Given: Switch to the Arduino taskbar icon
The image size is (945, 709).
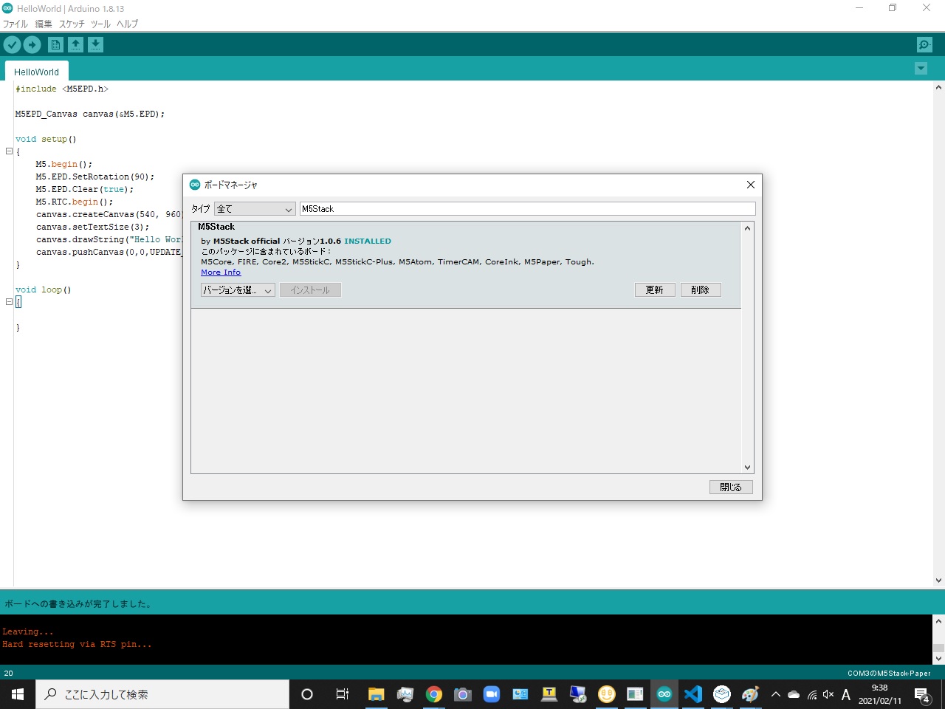Looking at the screenshot, I should (664, 694).
